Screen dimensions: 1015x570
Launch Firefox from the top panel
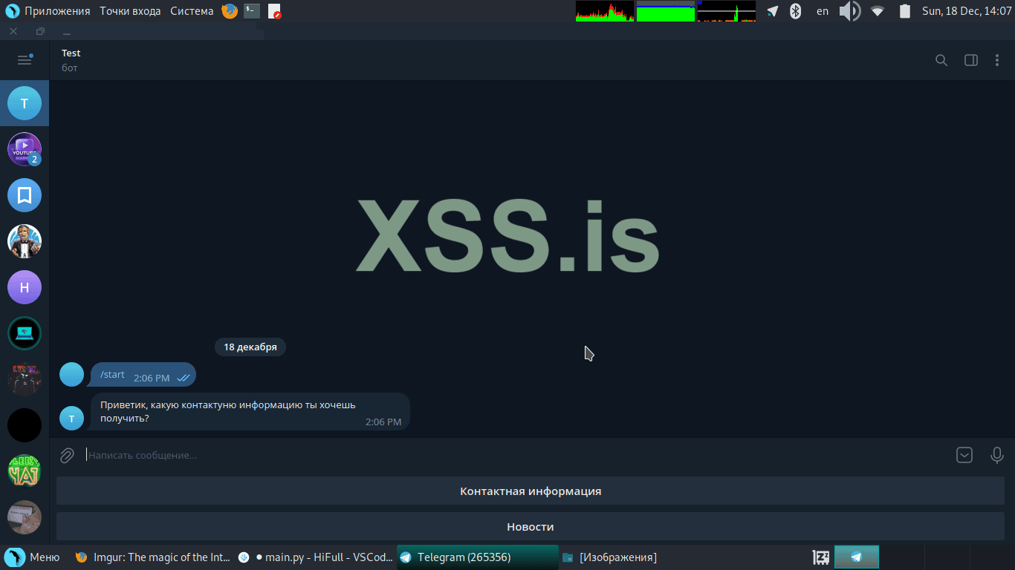point(230,11)
